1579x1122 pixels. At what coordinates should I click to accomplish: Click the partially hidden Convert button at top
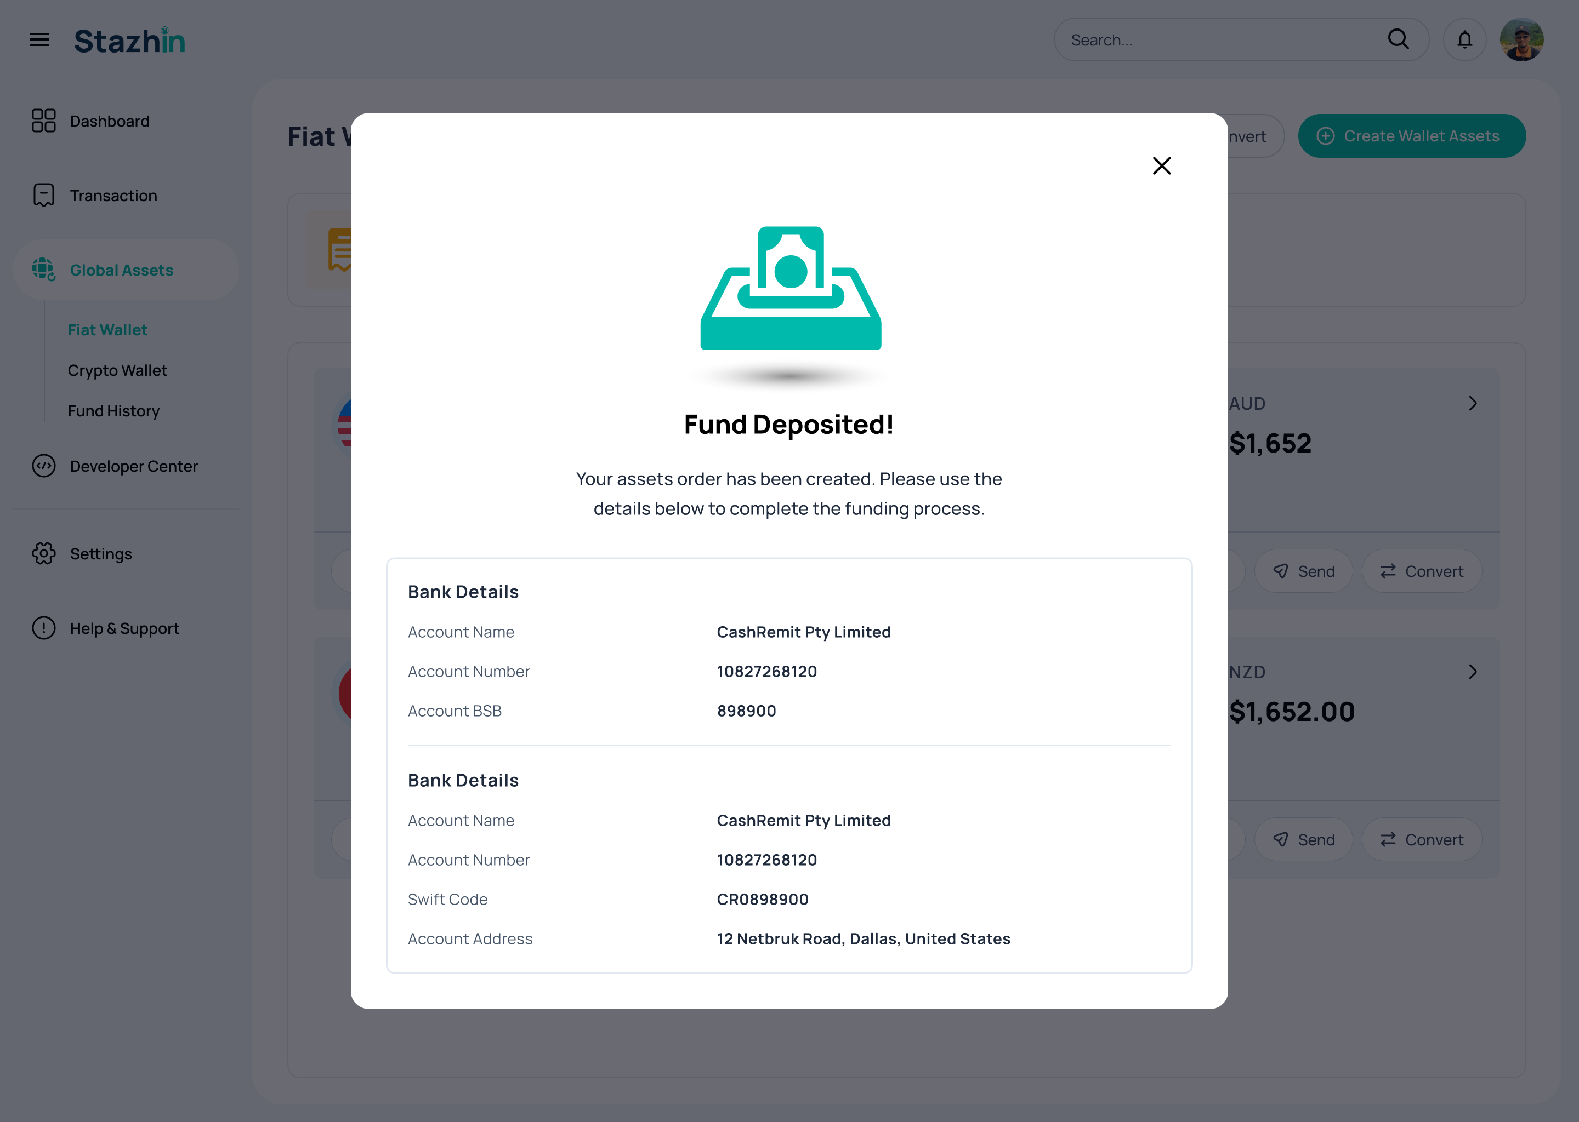pyautogui.click(x=1256, y=136)
